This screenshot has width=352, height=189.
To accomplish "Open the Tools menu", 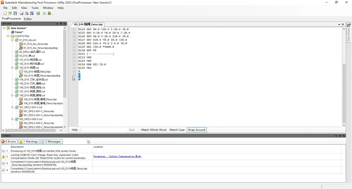I will click(35, 8).
